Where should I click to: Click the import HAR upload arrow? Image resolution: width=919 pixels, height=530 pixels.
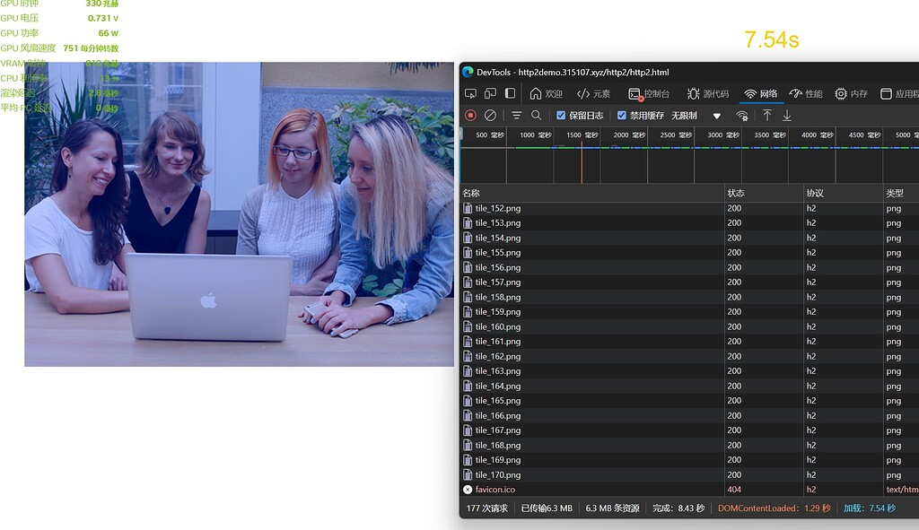point(767,116)
